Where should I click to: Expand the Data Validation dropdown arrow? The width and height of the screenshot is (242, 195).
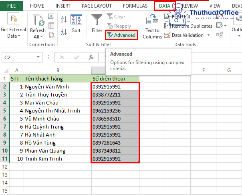point(208,35)
